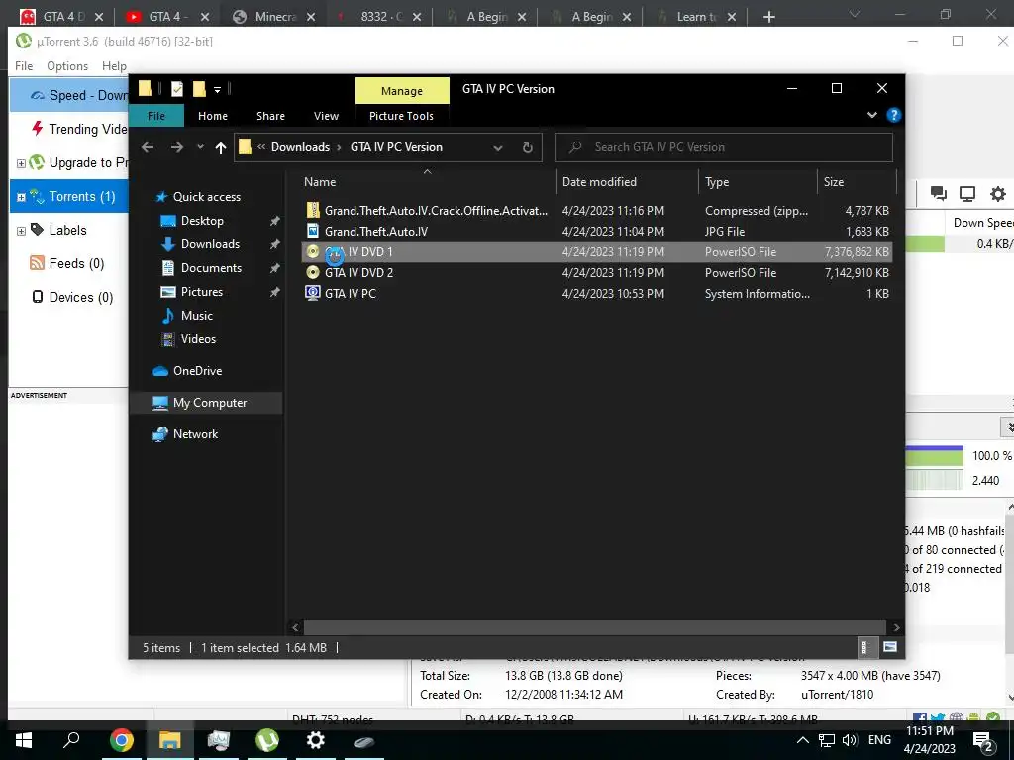Open Trending Videos in uTorrent sidebar
Screen dimensions: 1014x760
click(x=77, y=129)
